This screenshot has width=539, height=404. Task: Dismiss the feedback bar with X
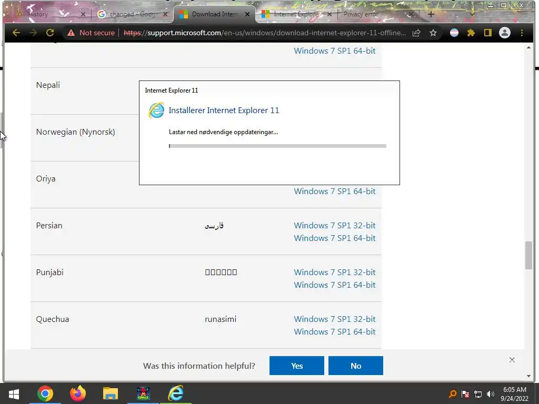512,360
